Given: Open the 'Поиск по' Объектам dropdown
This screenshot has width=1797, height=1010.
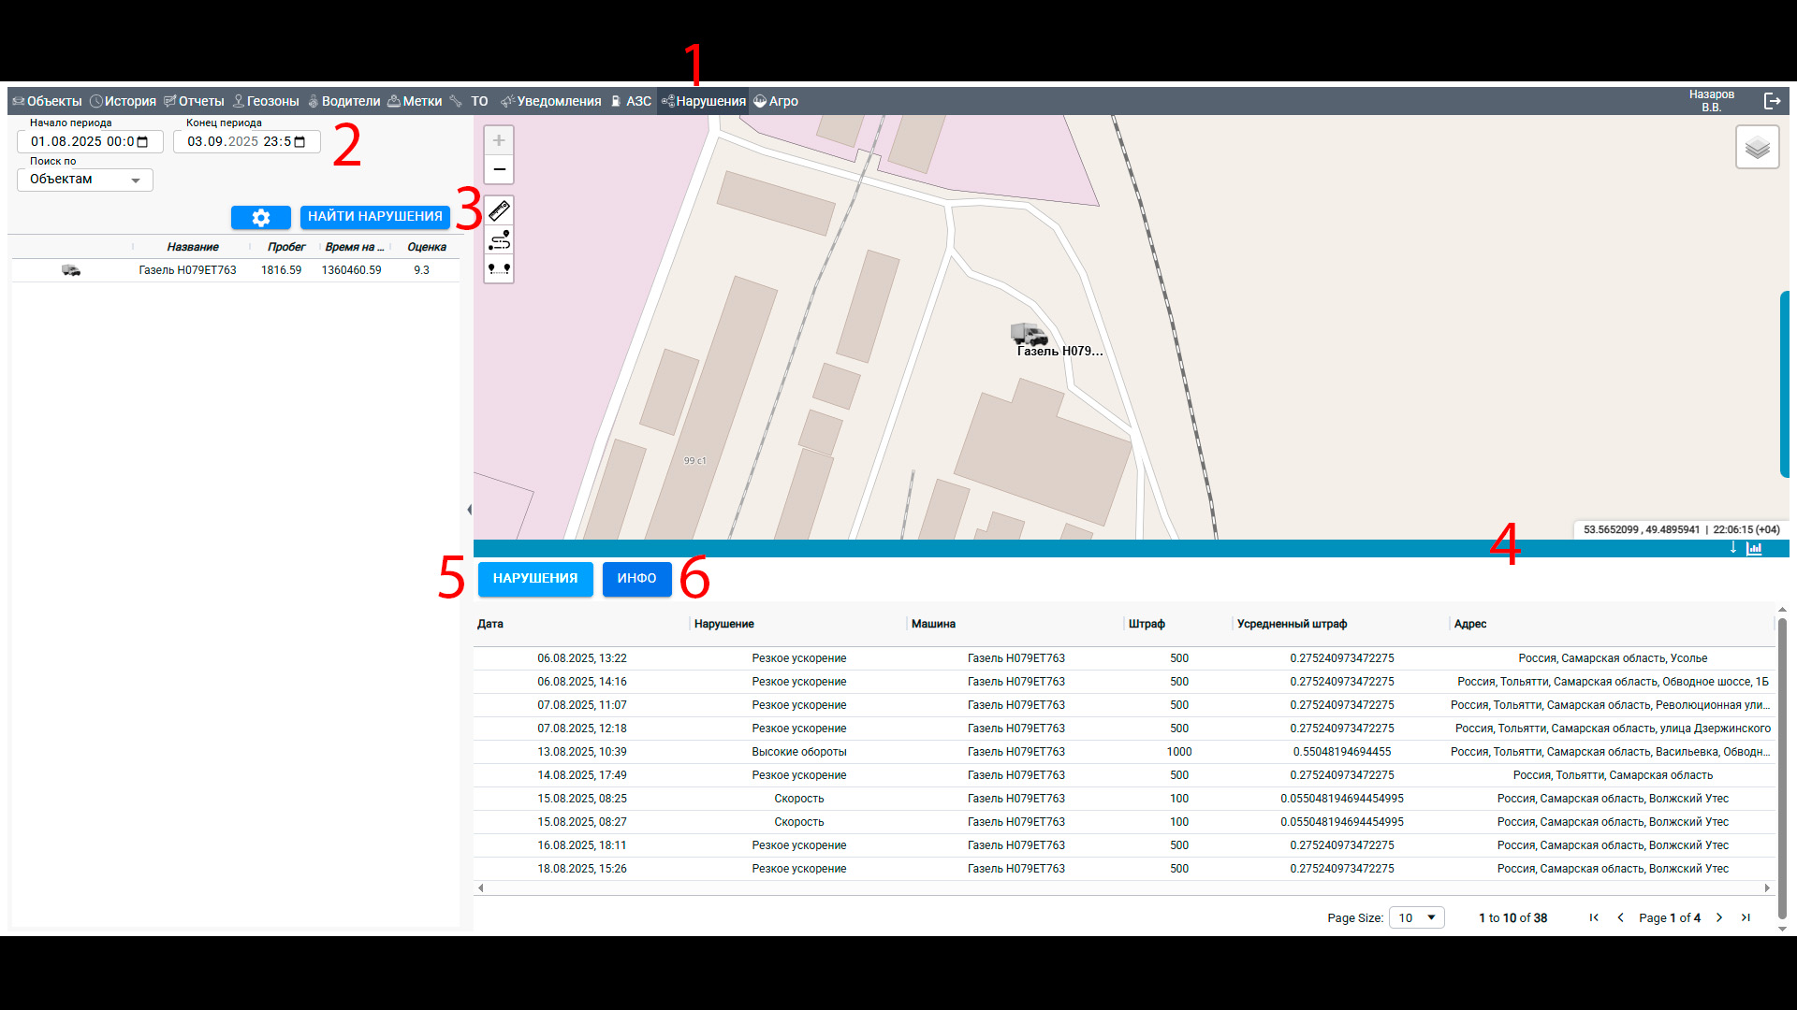Looking at the screenshot, I should click(85, 180).
